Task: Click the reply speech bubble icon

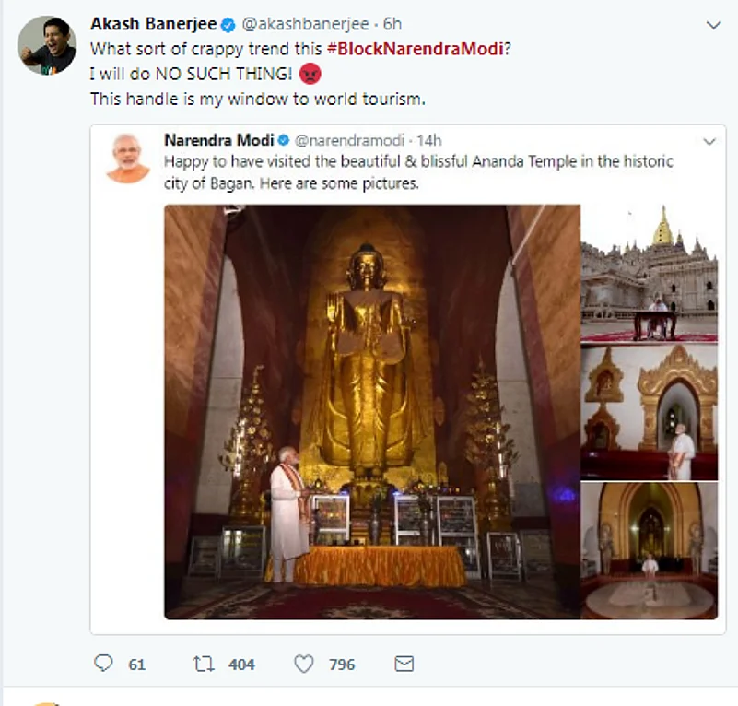Action: click(104, 664)
